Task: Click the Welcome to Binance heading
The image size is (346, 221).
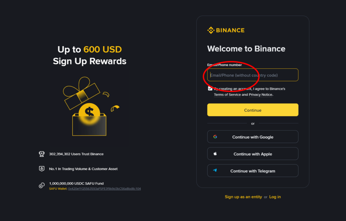Action: (x=246, y=49)
